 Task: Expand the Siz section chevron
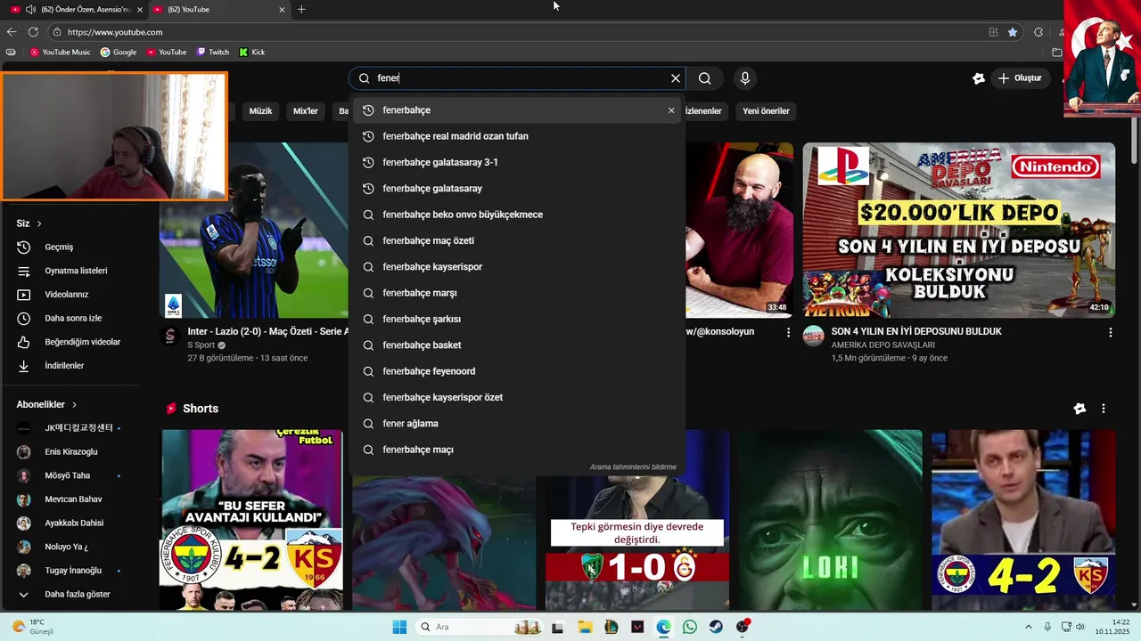pyautogui.click(x=39, y=223)
